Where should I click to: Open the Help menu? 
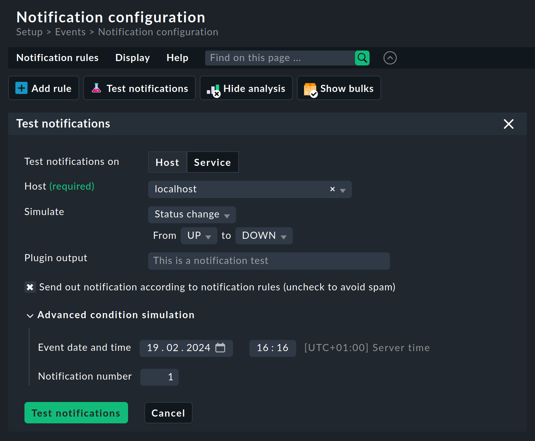177,58
